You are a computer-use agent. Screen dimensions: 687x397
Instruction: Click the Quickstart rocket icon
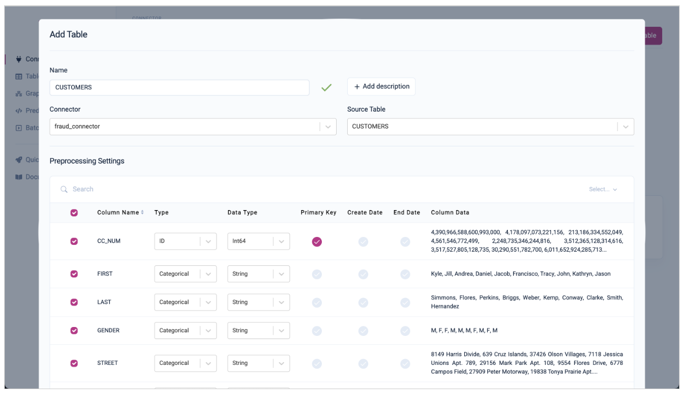pyautogui.click(x=19, y=160)
